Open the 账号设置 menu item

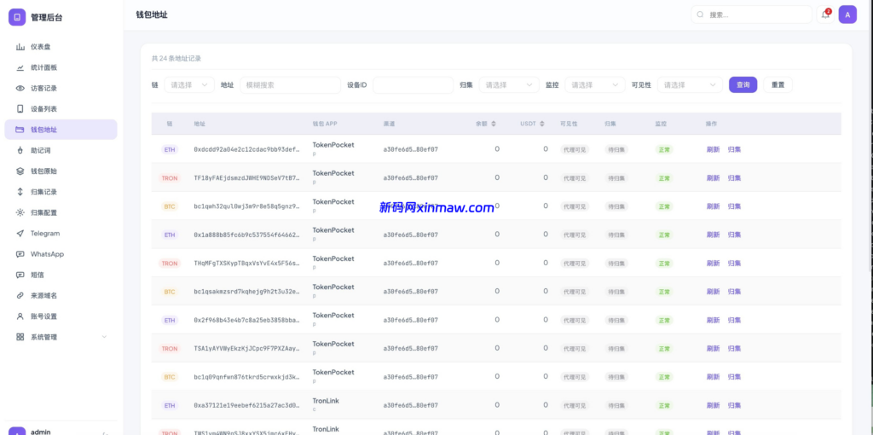(x=61, y=316)
